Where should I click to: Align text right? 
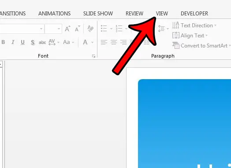tap(123, 42)
